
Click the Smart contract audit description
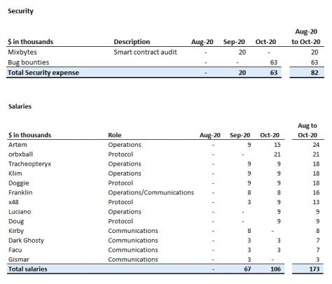(145, 52)
